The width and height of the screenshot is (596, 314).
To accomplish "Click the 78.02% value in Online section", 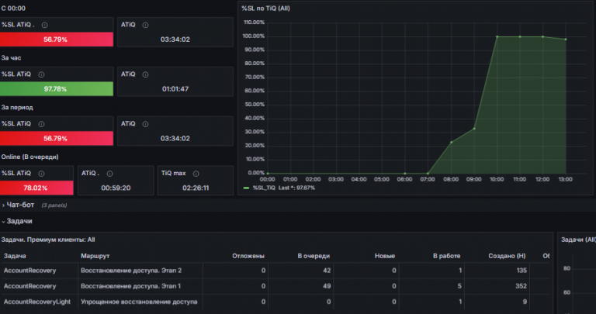I will click(x=36, y=188).
